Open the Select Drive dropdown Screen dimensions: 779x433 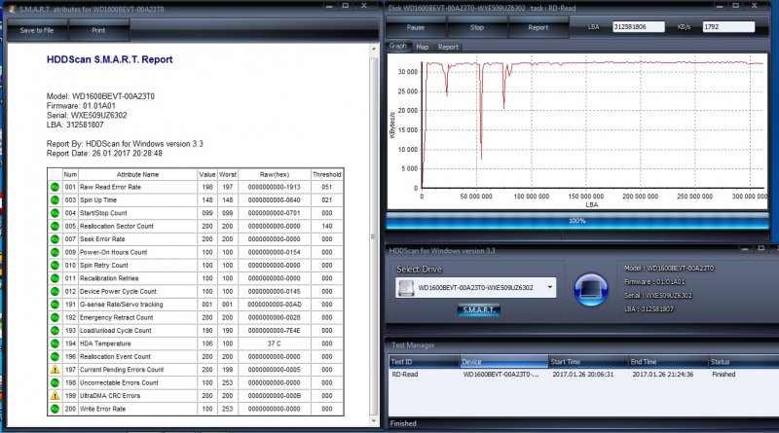pyautogui.click(x=550, y=288)
